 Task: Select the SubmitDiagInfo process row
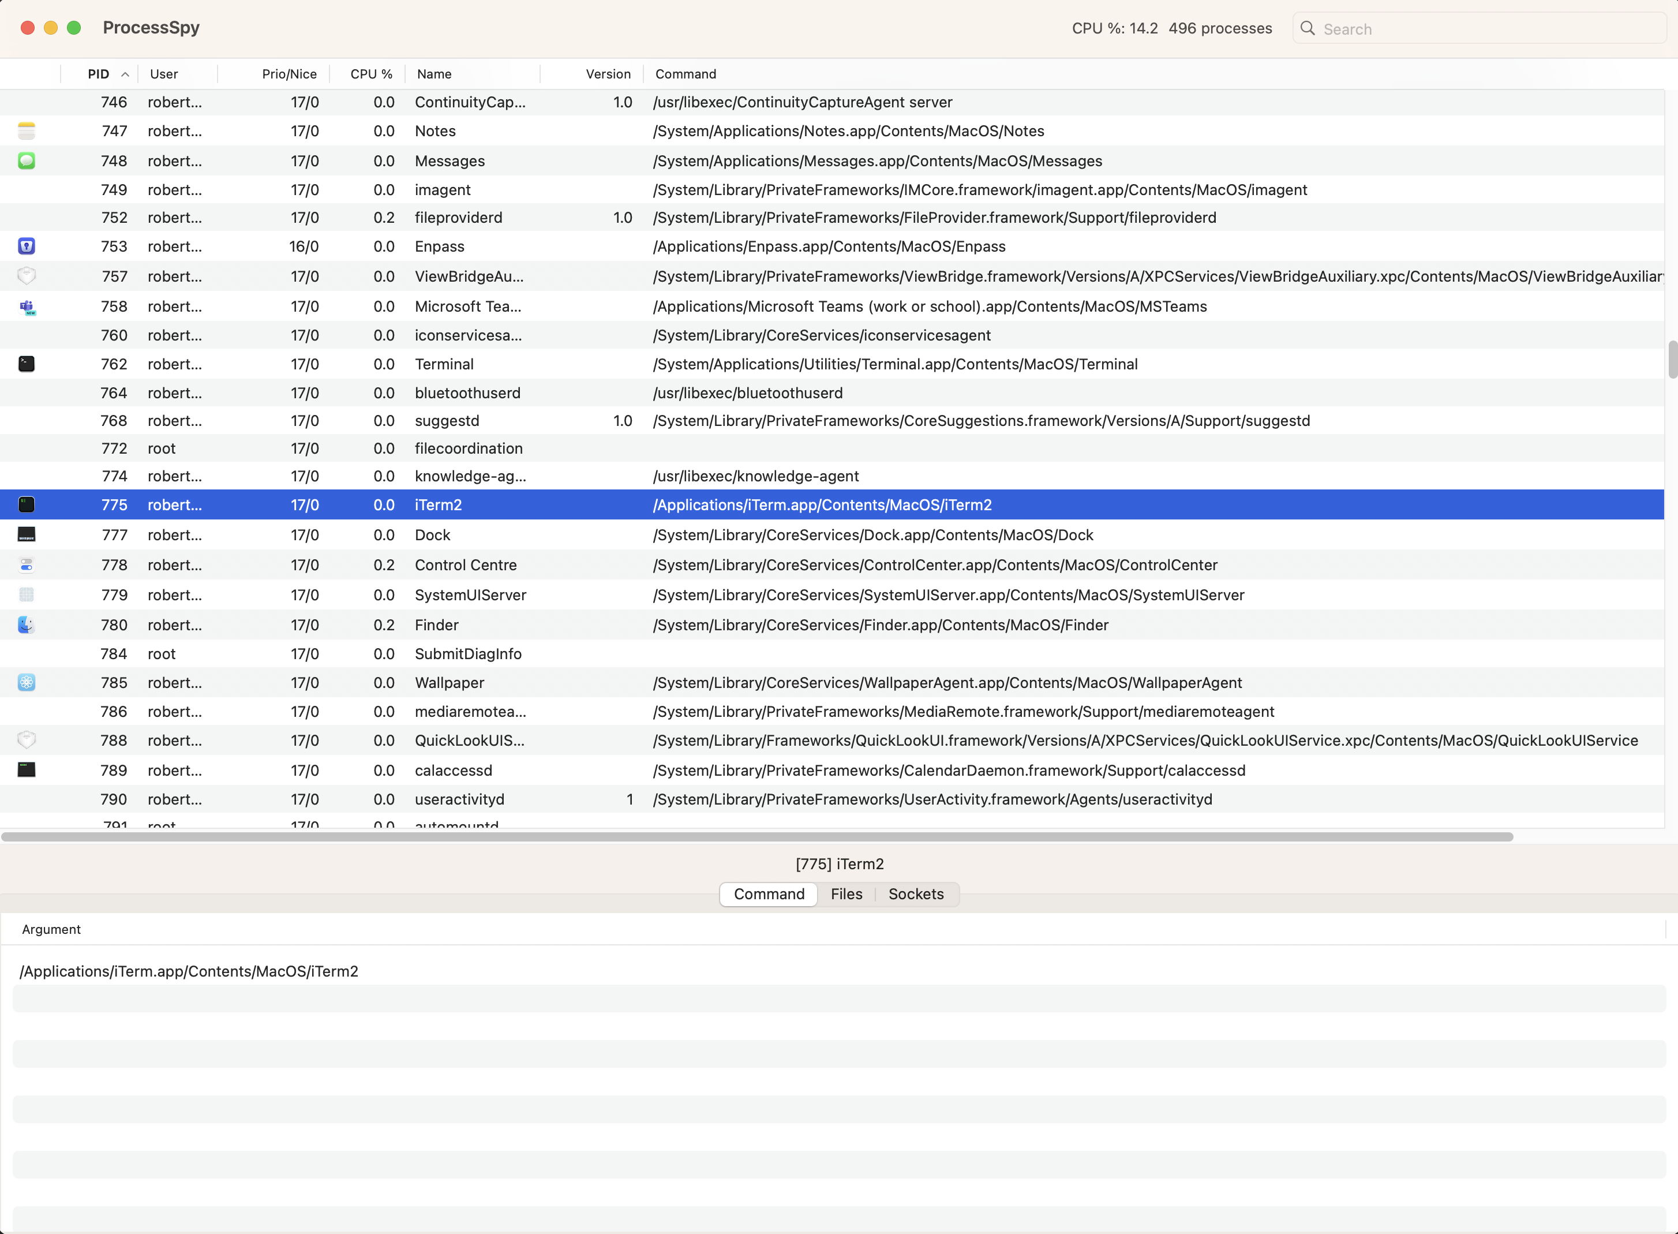[832, 653]
